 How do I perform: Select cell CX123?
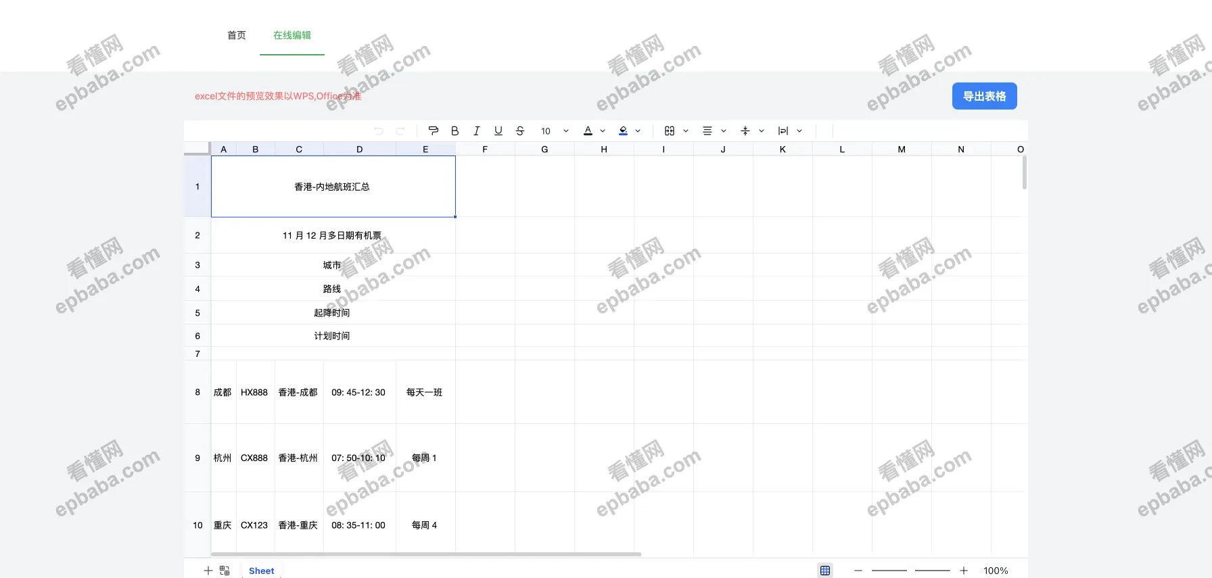(x=256, y=525)
